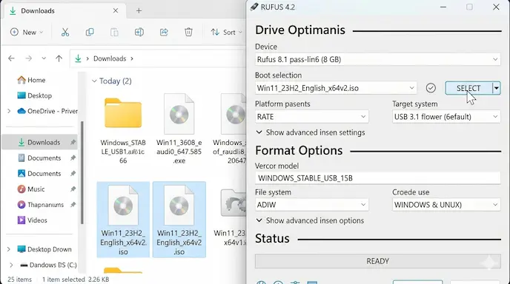510x284 pixels.
Task: Open the Platform pasents RATE dropdown
Action: tap(311, 117)
